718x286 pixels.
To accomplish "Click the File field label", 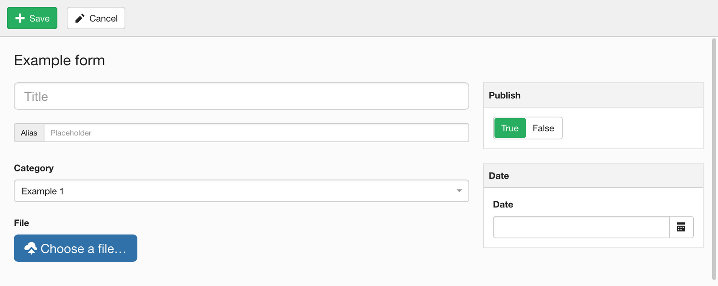I will coord(21,223).
